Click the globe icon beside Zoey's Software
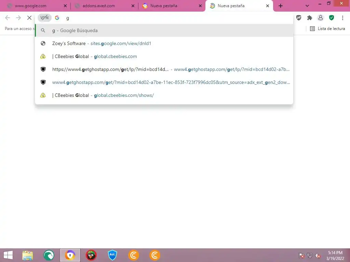This screenshot has height=262, width=350. tap(43, 43)
